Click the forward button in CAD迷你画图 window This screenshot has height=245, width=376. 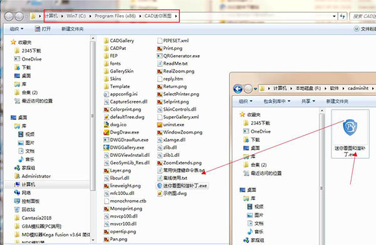pos(19,16)
